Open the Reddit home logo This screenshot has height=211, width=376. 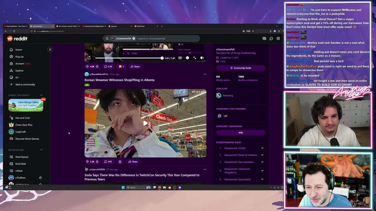tap(17, 38)
